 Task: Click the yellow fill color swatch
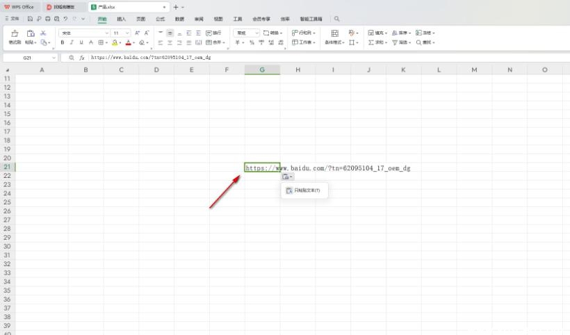click(115, 42)
